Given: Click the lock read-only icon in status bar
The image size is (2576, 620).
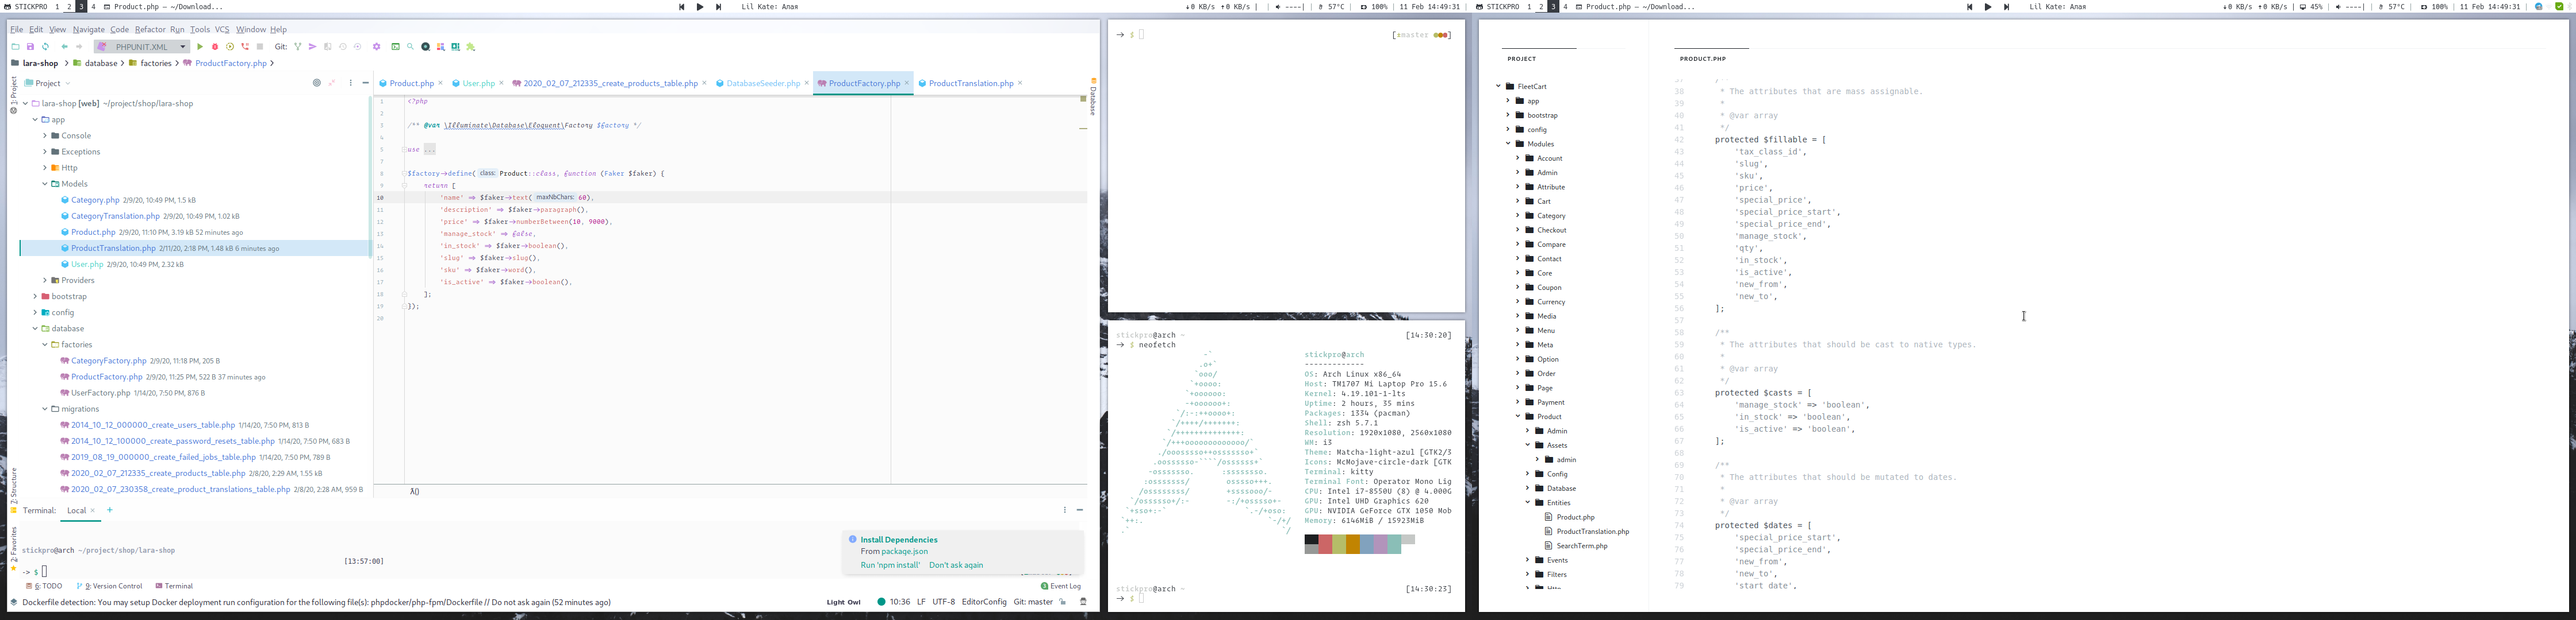Looking at the screenshot, I should click(1063, 602).
